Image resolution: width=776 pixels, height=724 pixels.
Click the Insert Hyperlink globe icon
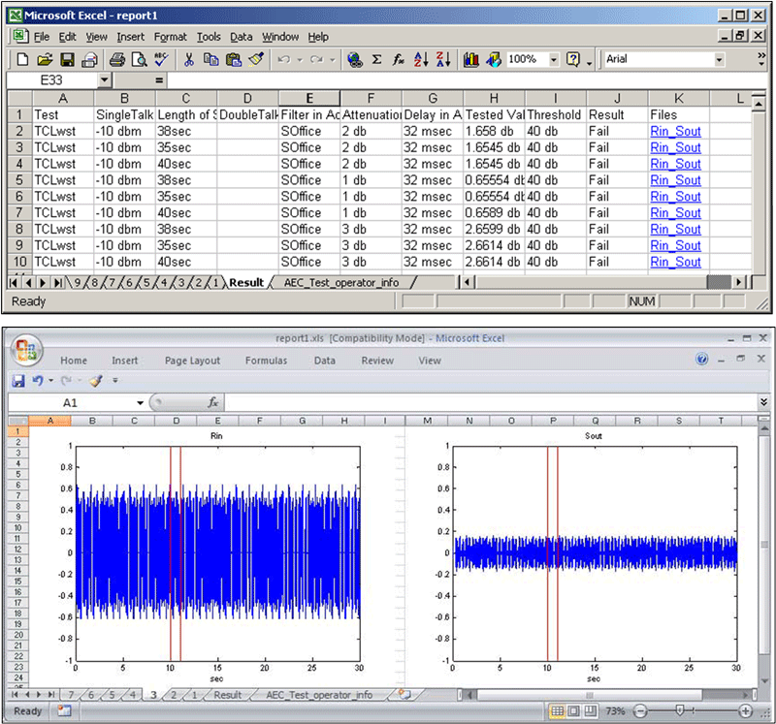[x=355, y=60]
